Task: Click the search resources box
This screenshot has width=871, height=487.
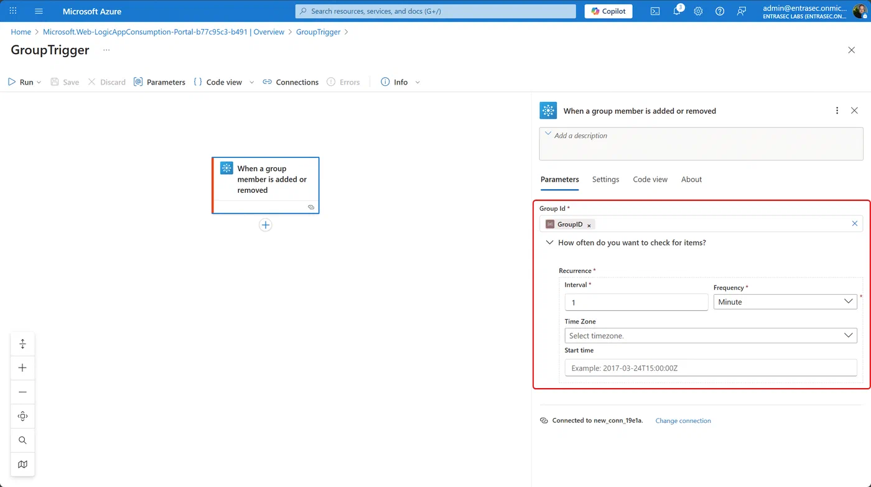Action: (x=435, y=11)
